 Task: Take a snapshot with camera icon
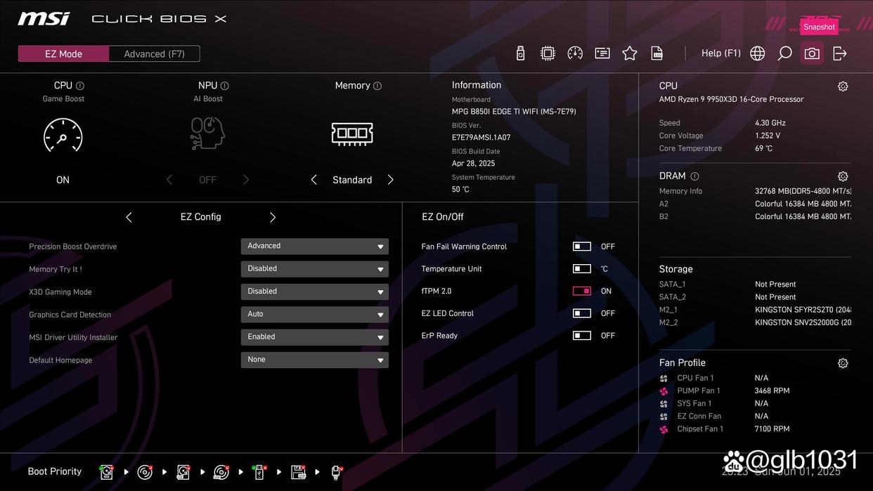coord(812,53)
